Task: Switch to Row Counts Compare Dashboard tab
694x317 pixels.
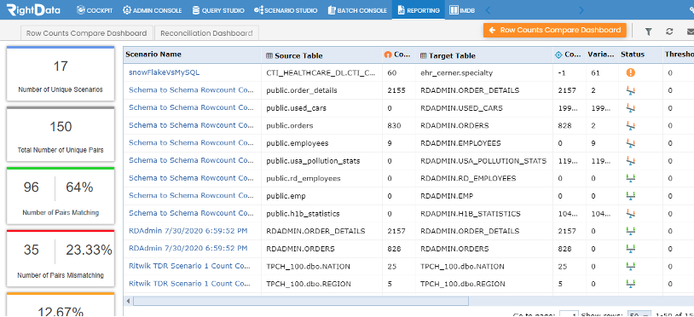Action: click(86, 33)
